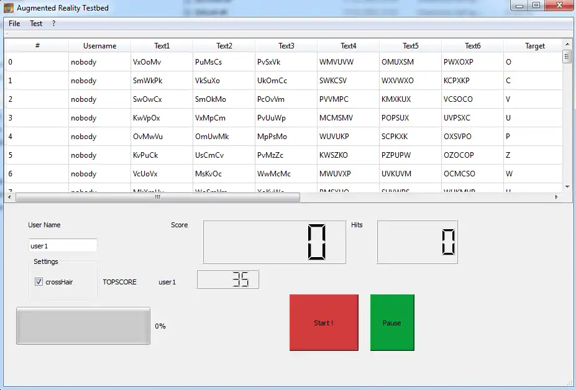
Task: Click the # column header
Action: (x=37, y=45)
